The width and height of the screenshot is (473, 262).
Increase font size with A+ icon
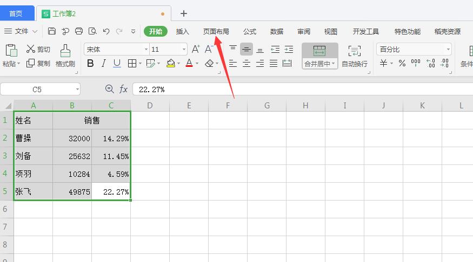click(196, 49)
